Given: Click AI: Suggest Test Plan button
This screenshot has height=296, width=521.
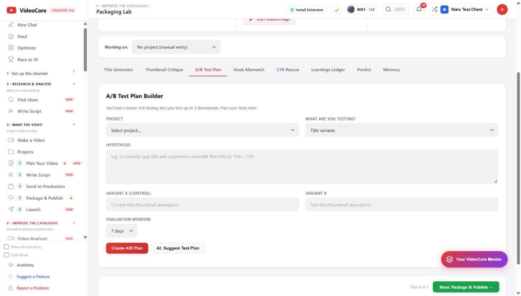Looking at the screenshot, I should 178,248.
